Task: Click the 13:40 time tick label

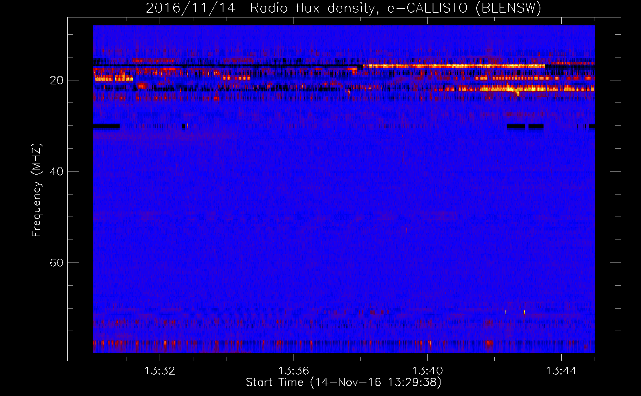Action: pos(427,371)
